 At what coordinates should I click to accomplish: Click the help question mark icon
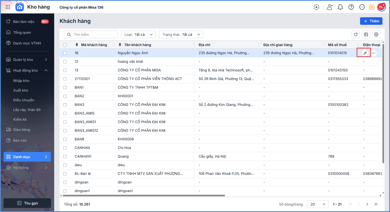point(351,7)
